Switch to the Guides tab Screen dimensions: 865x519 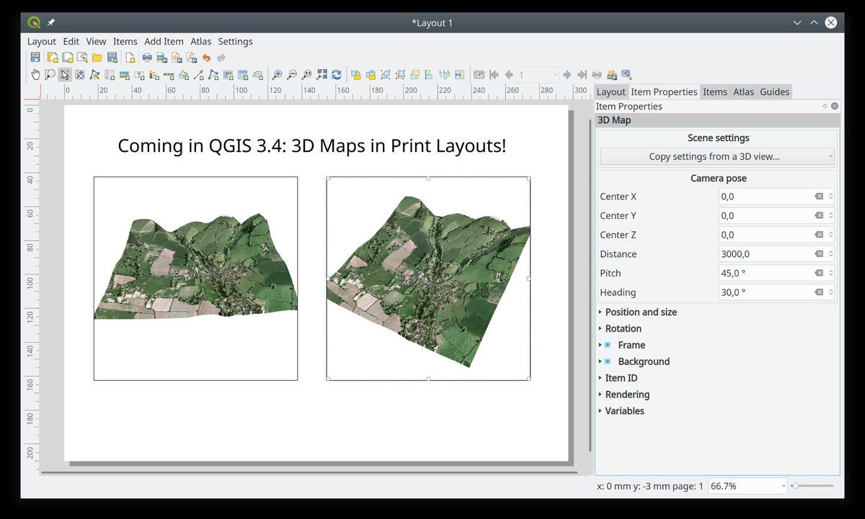pos(775,91)
